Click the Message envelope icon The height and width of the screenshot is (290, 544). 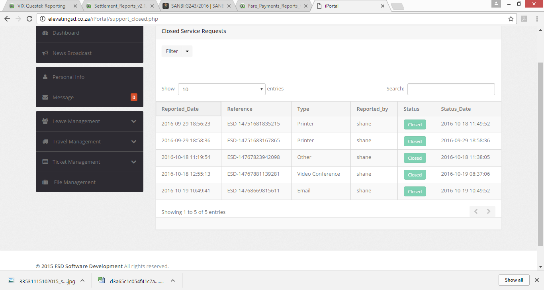(x=45, y=98)
